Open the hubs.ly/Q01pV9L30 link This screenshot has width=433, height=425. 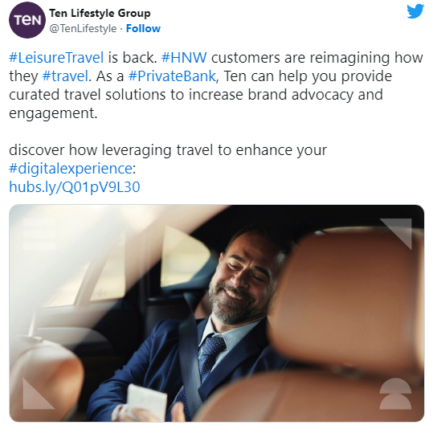75,187
